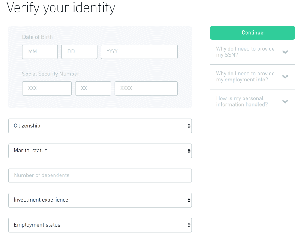Click the Employment status arrow icon
The width and height of the screenshot is (300, 238).
click(x=189, y=225)
